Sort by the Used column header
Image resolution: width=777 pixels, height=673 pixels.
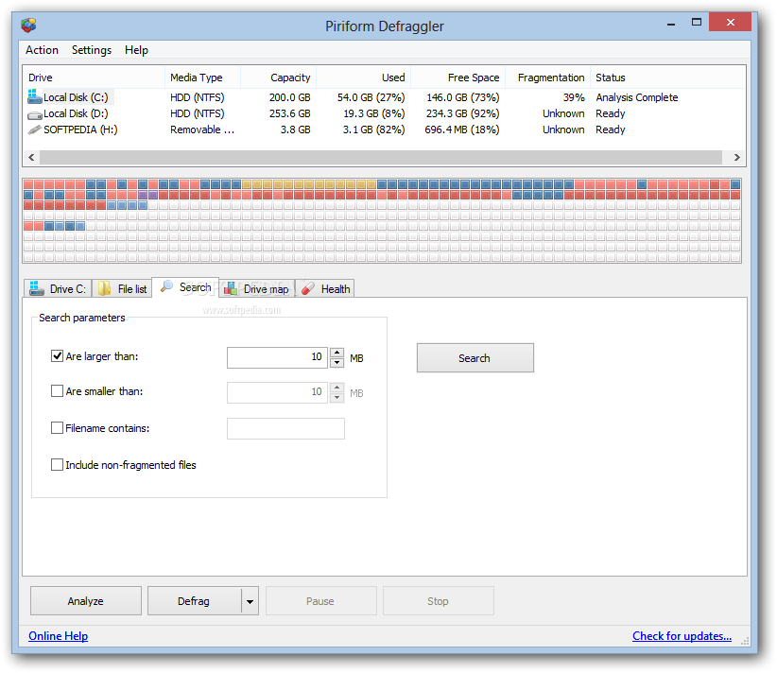pyautogui.click(x=363, y=78)
